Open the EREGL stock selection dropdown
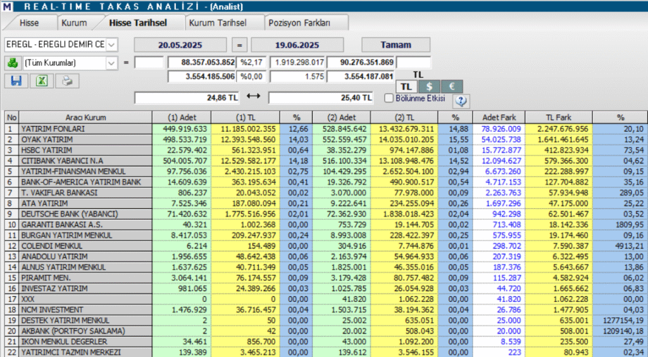Image resolution: width=648 pixels, height=357 pixels. [x=111, y=44]
